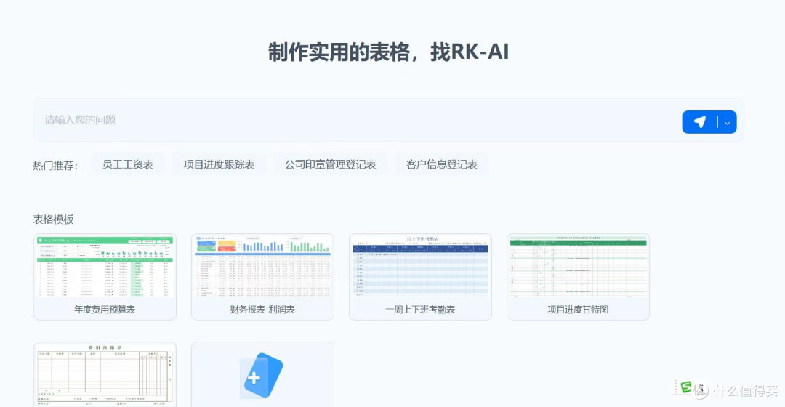Click the 财务报表-利润表 caption text
The height and width of the screenshot is (407, 785).
pos(262,310)
